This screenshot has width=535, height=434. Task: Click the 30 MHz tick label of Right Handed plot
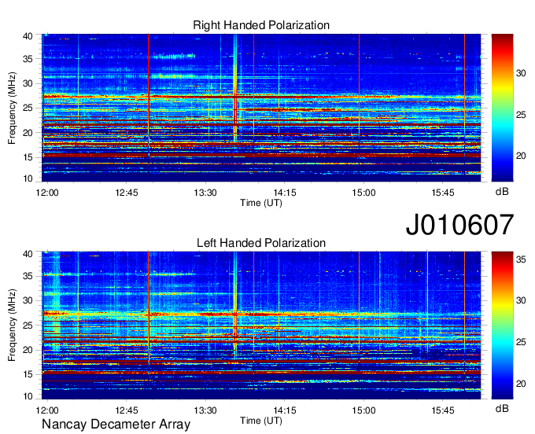click(x=28, y=83)
